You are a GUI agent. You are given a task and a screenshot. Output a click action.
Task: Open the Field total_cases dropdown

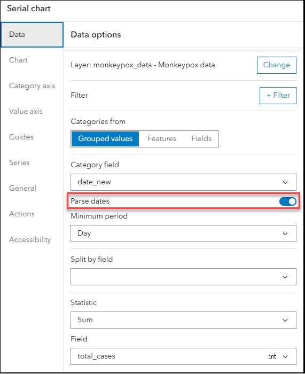coord(183,356)
